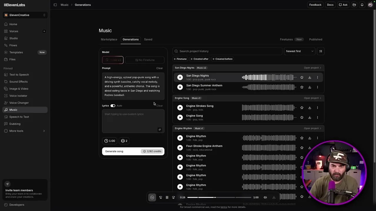Click the Feedback button

(315, 5)
